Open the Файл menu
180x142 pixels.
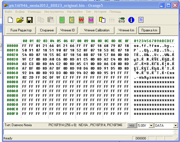pos(9,12)
